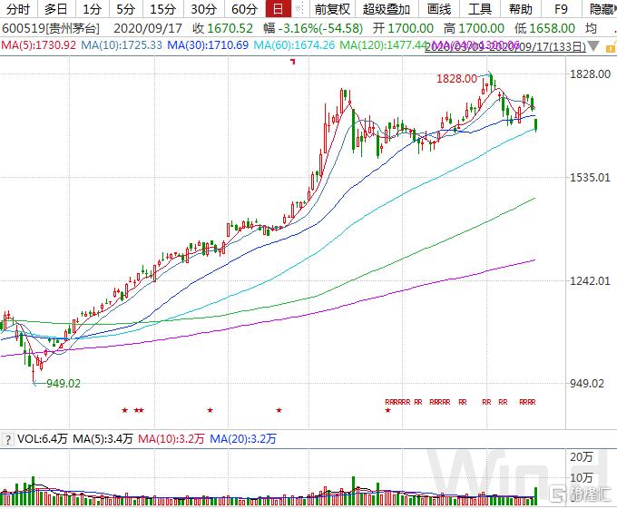
Task: Click the small red corner marker above chart
Action: click(293, 61)
